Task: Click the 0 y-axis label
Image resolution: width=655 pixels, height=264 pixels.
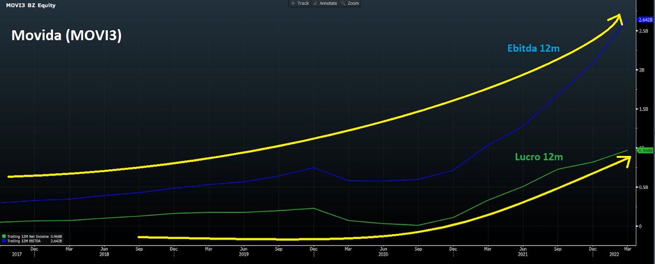Action: [x=640, y=226]
